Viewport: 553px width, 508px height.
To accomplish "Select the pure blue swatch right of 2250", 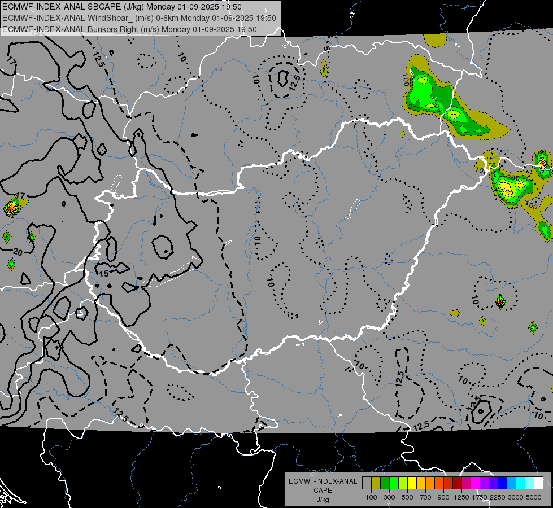I will (502, 483).
